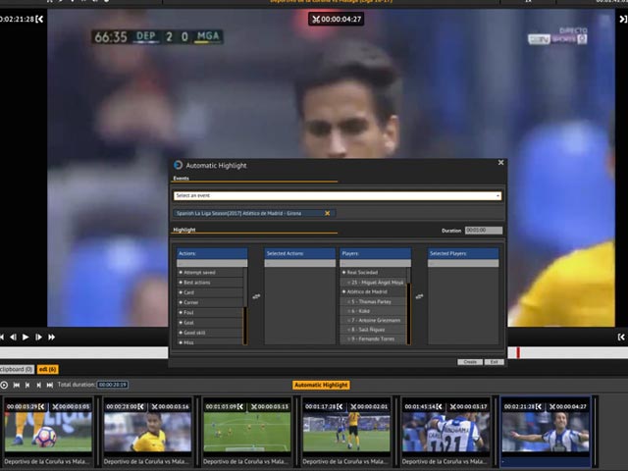Screen dimensions: 628x471
Task: Click the Selected Players filter field
Action: tap(463, 263)
